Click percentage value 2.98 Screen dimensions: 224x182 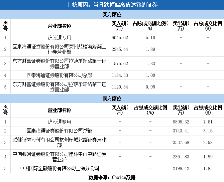[208, 142]
